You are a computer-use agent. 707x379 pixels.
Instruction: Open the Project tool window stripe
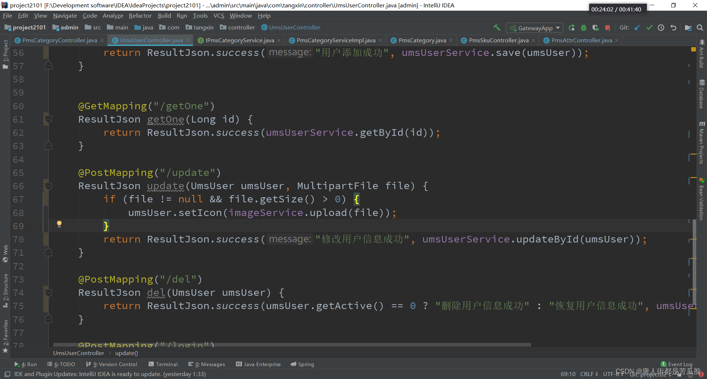tap(5, 54)
